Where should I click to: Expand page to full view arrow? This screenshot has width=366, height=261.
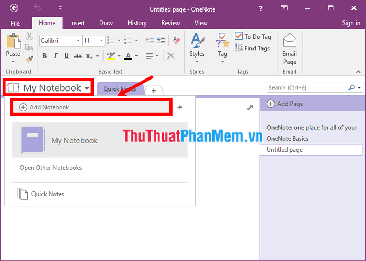click(250, 108)
